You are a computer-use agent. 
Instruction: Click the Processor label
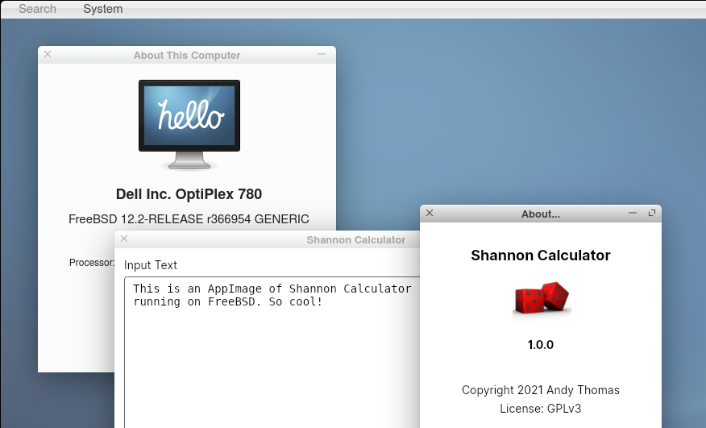(x=92, y=262)
